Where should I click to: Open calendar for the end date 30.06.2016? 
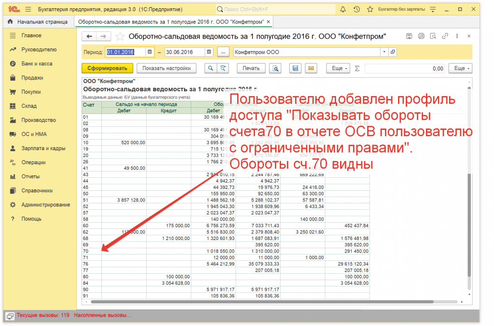209,52
